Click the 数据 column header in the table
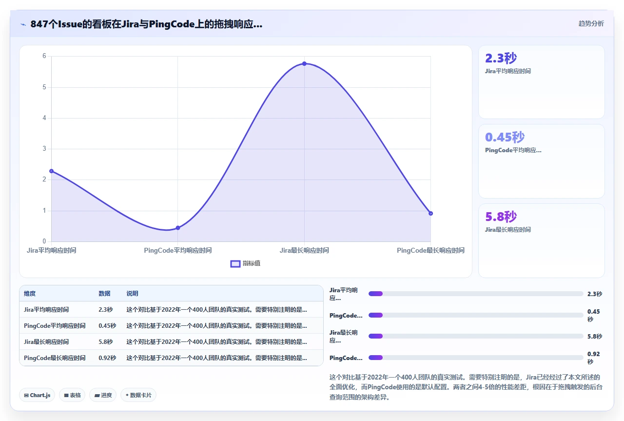The height and width of the screenshot is (421, 624). 104,294
